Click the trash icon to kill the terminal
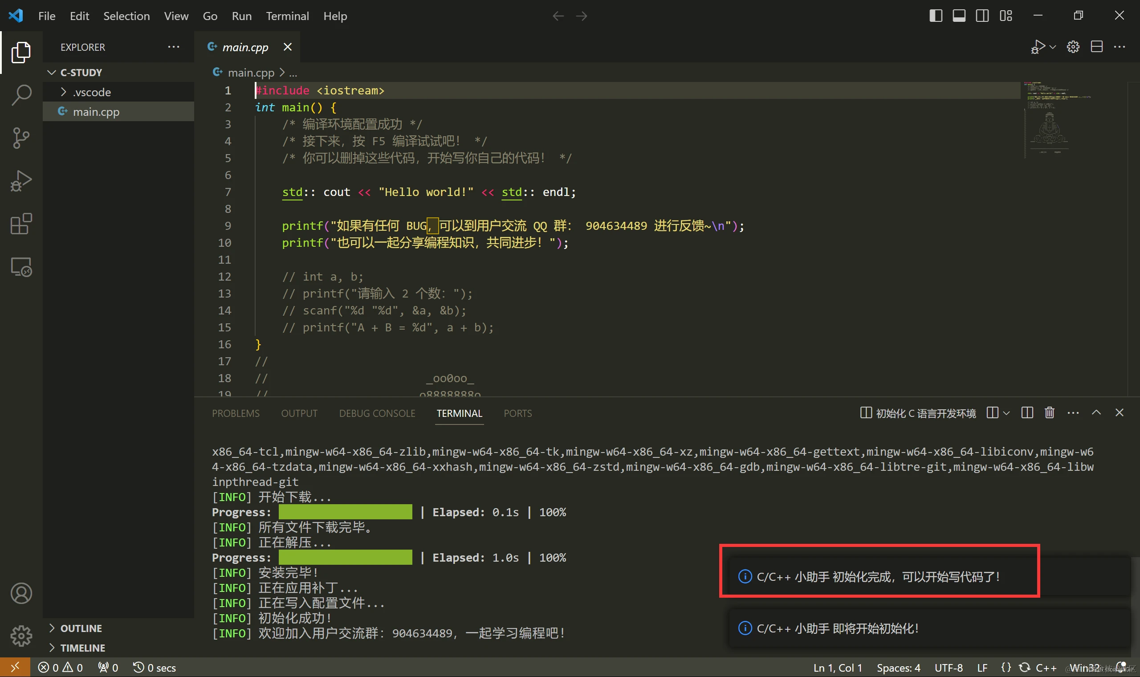Image resolution: width=1140 pixels, height=677 pixels. click(1049, 413)
